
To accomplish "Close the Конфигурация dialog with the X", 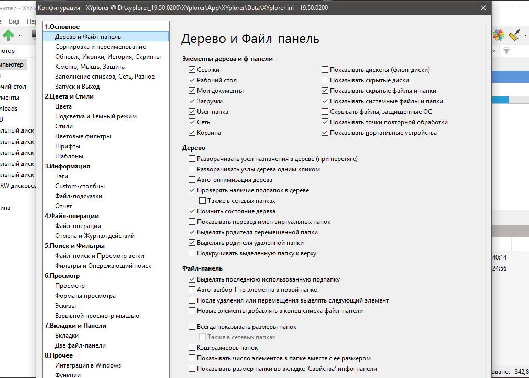I will [x=483, y=8].
